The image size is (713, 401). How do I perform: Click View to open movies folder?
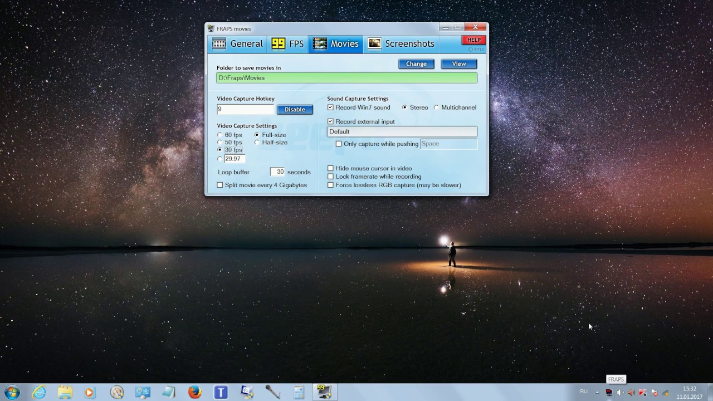tap(459, 64)
